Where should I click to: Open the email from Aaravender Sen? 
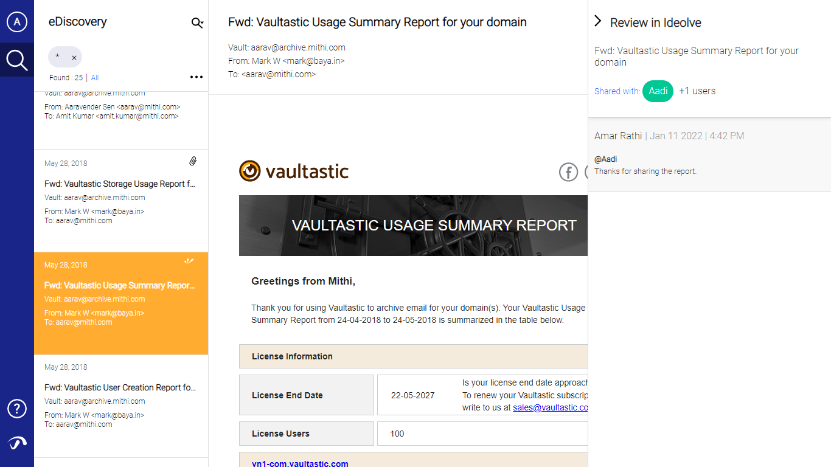(x=121, y=120)
